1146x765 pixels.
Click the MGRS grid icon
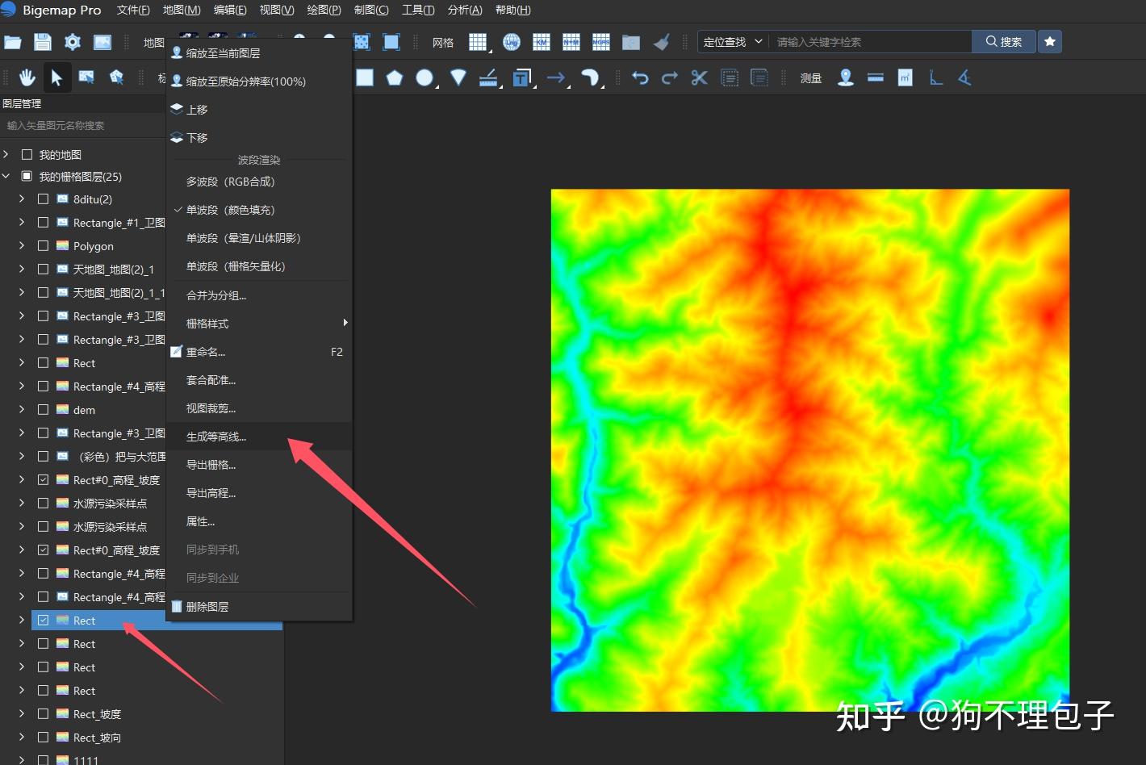click(x=600, y=42)
